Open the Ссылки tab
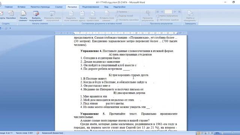 pos(58,7)
